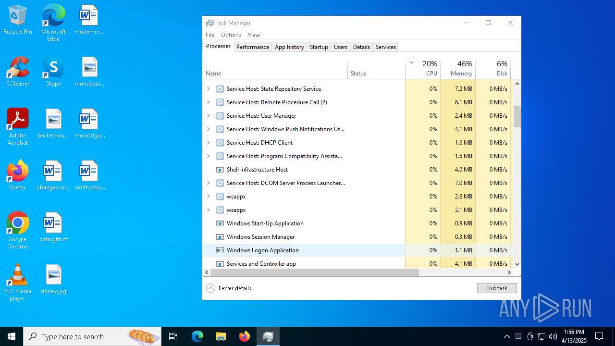615x346 pixels.
Task: Open Microsoft Edge desktop shortcut
Action: pyautogui.click(x=53, y=23)
